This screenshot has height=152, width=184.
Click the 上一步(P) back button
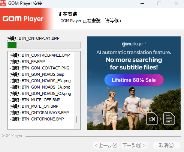pos(106,145)
